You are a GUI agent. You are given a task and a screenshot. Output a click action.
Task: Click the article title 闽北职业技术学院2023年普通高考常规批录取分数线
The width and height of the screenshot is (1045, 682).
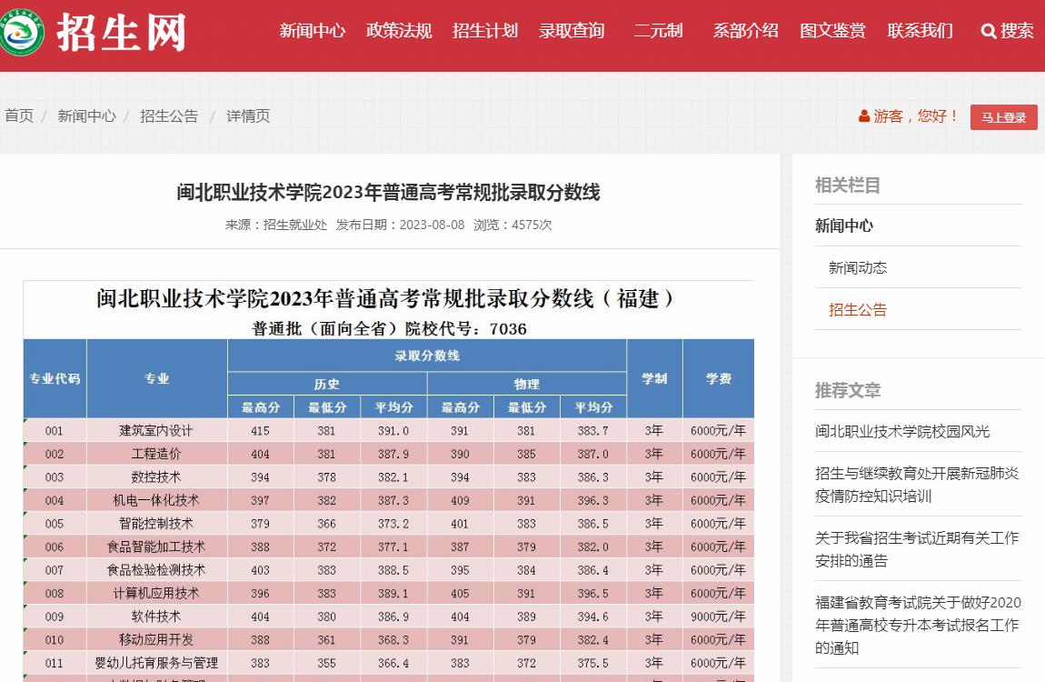click(x=389, y=193)
